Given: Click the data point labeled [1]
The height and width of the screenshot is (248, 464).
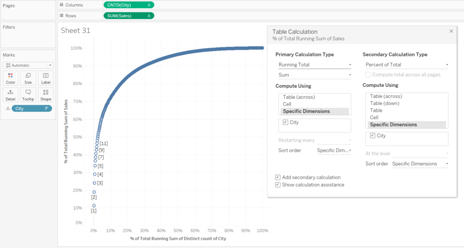Looking at the screenshot, I should [94, 206].
